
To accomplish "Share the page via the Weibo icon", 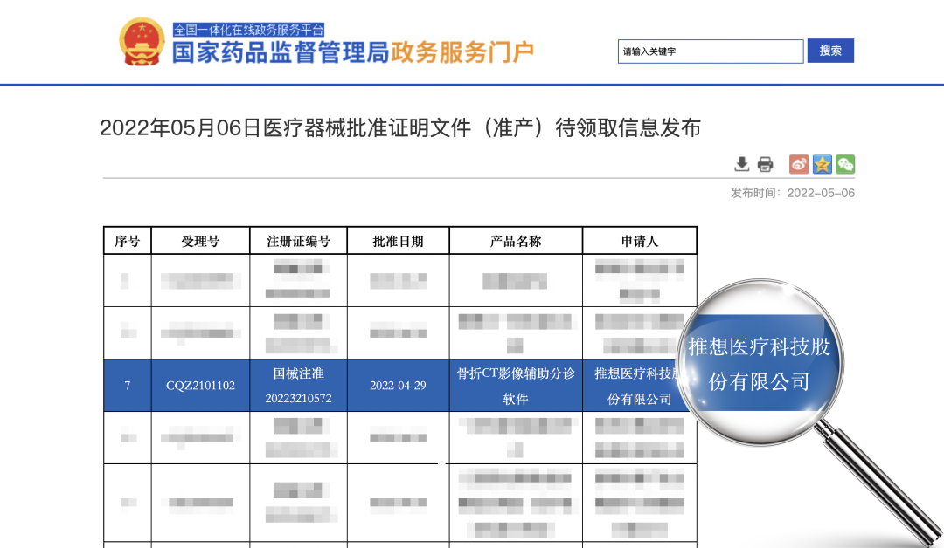I will coord(798,164).
